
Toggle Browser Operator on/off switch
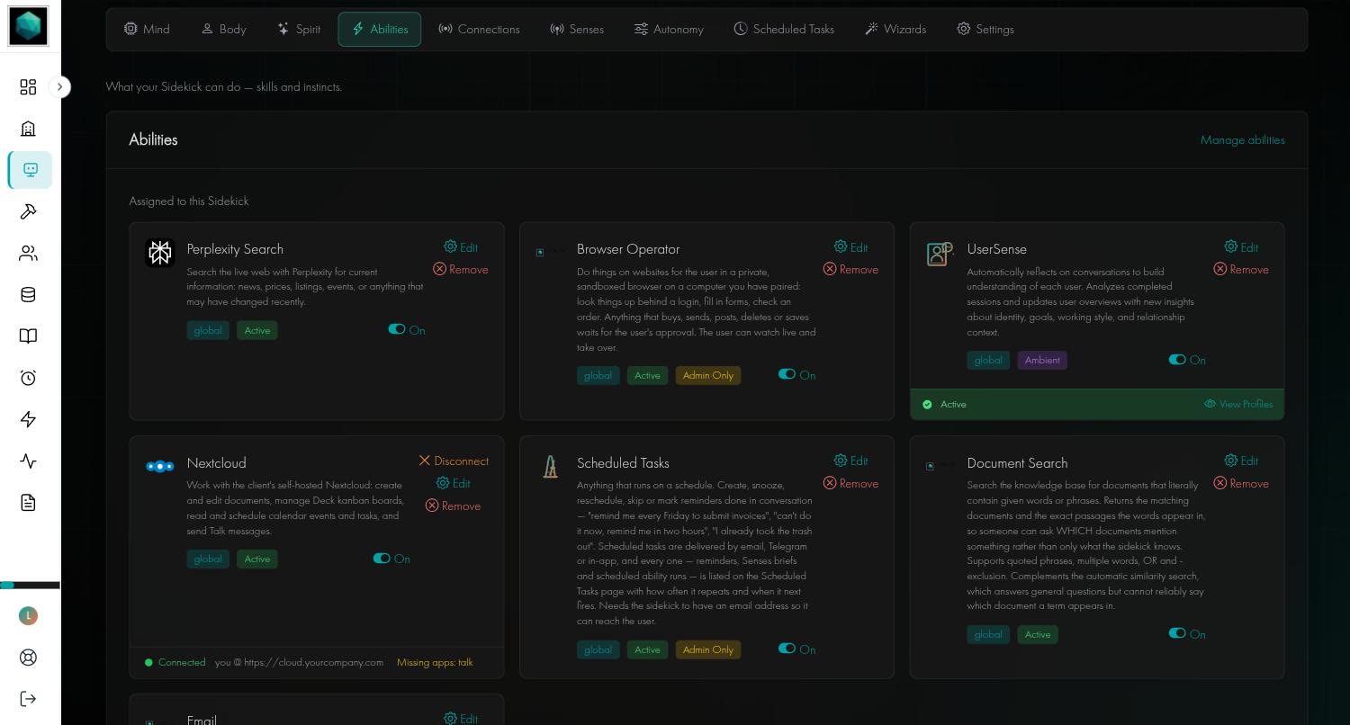(x=787, y=374)
